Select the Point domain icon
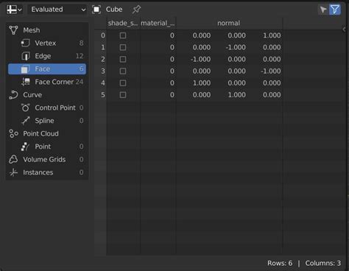Viewport: 349px width, 271px height. click(x=25, y=147)
